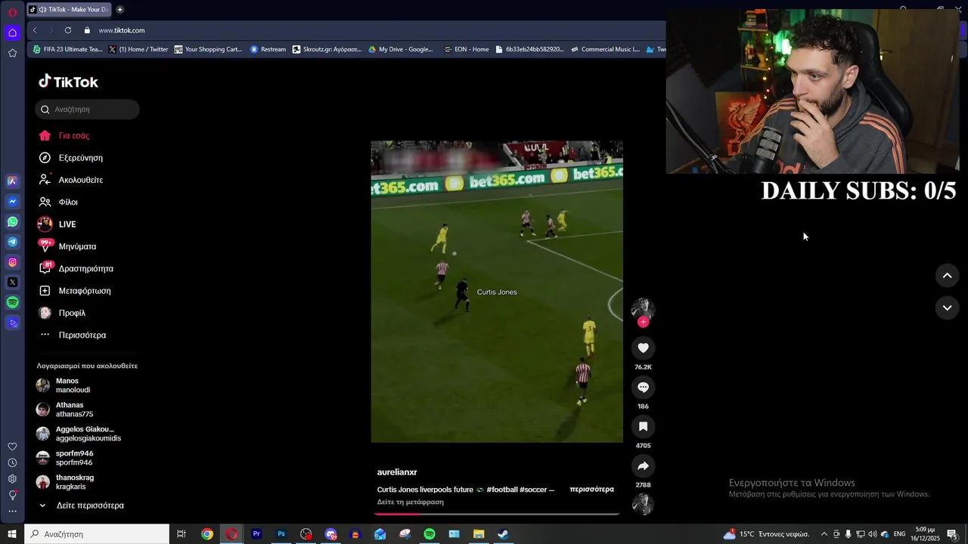Open the My Drive - Google bookmark
This screenshot has height=544, width=968.
coord(401,49)
